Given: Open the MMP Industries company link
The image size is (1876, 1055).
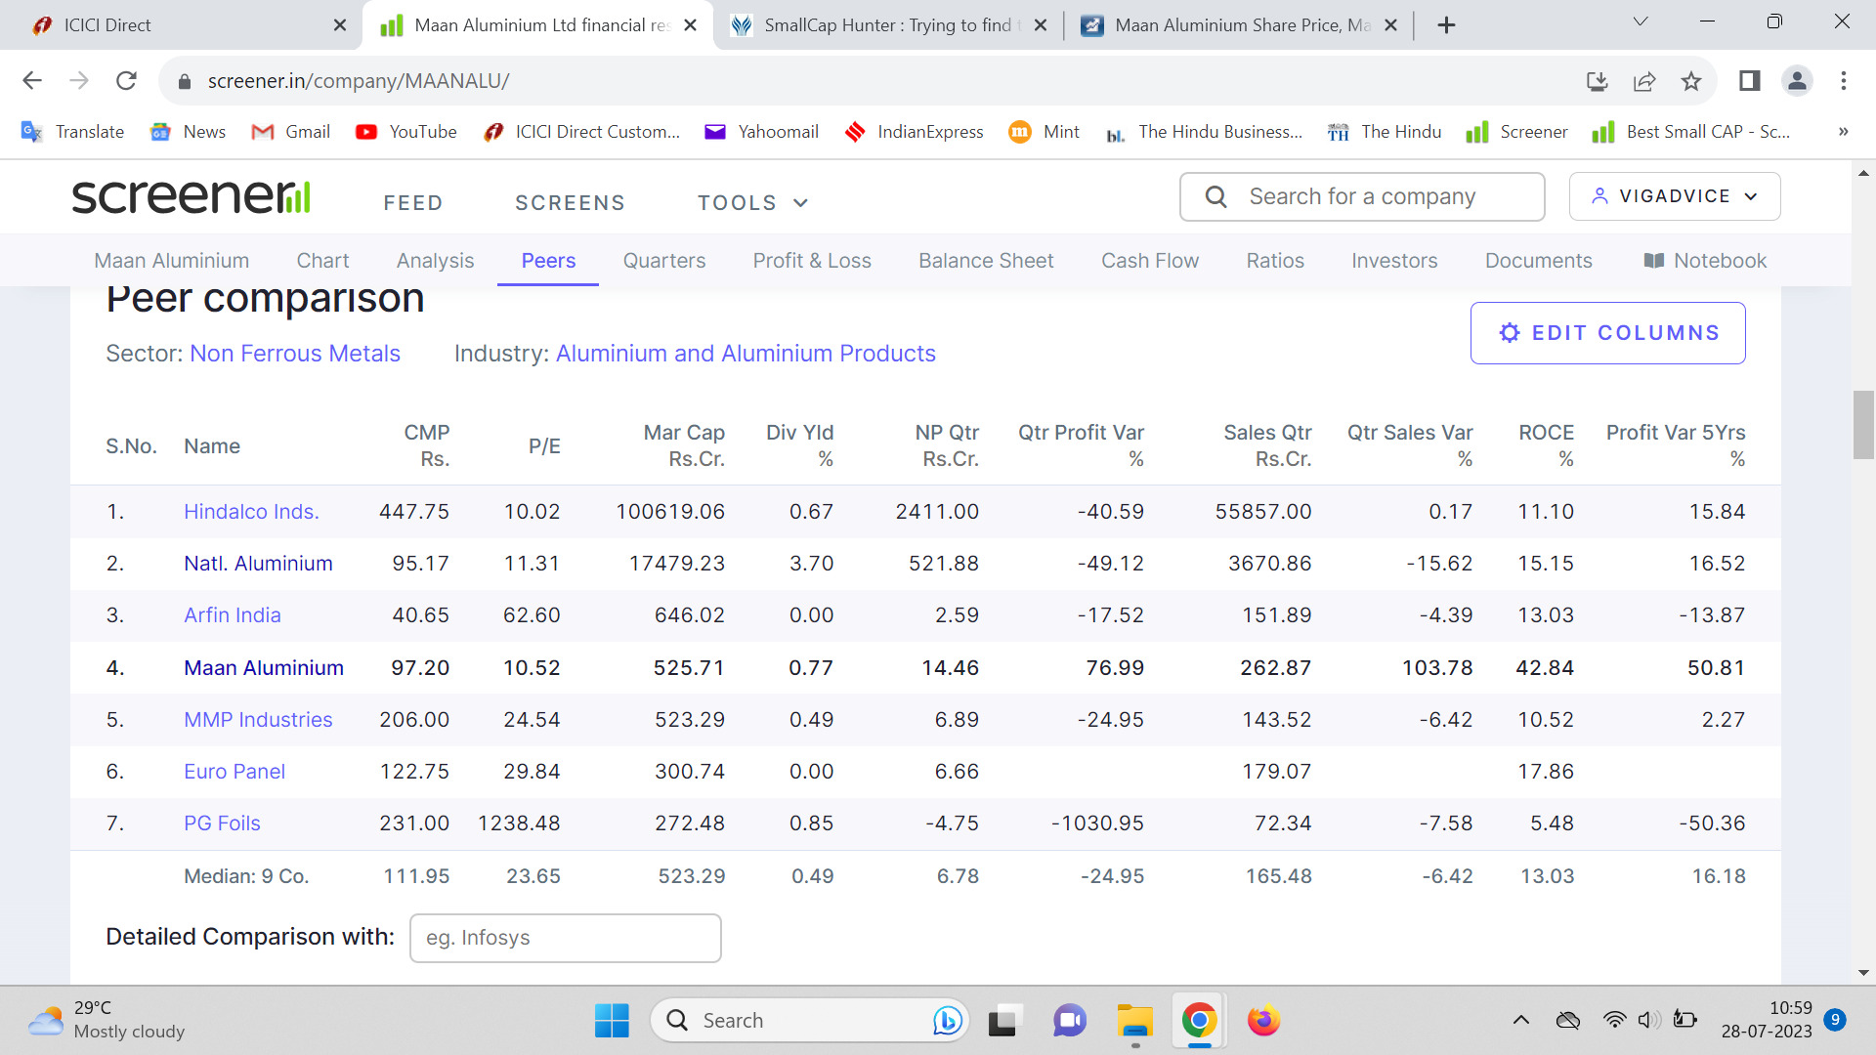Looking at the screenshot, I should coord(258,720).
